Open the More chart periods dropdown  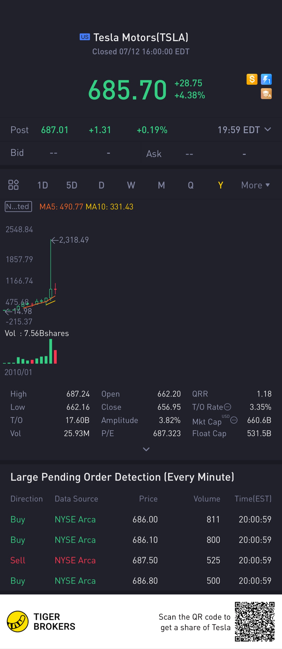coord(256,185)
